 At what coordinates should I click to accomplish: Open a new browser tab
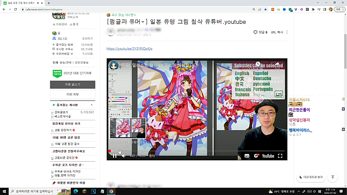49,3
